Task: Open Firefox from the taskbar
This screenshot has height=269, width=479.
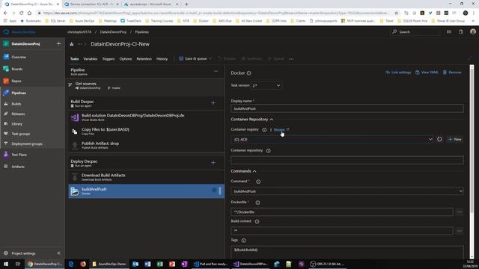Action: coord(83,264)
